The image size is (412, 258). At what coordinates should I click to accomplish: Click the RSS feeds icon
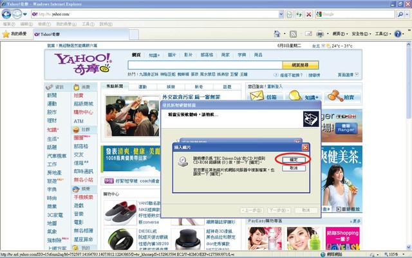[x=293, y=33]
